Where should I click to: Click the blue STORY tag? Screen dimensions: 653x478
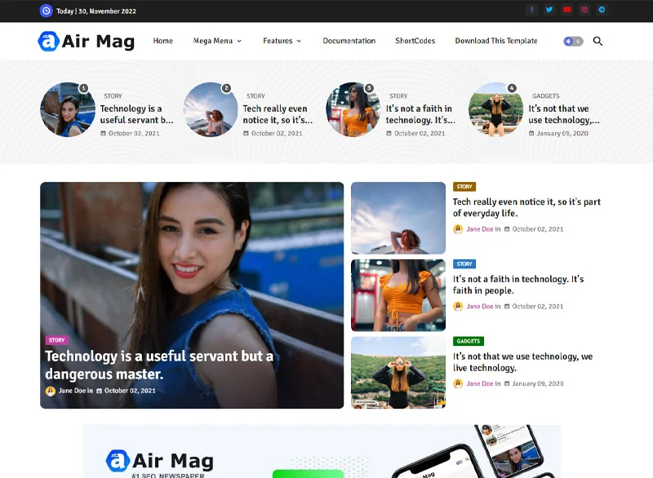(x=464, y=263)
